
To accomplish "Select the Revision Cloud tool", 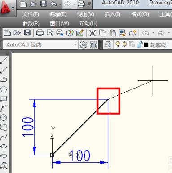I will [4, 127].
